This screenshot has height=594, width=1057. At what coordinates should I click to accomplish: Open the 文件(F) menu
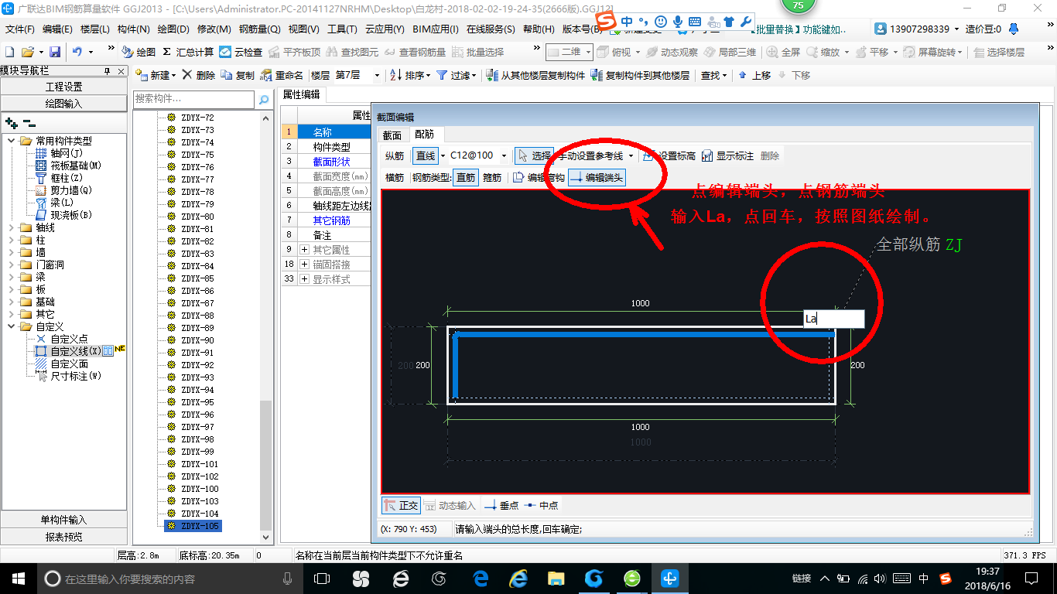tap(20, 29)
